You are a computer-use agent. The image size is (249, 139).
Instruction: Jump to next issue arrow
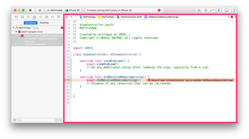coord(235,17)
